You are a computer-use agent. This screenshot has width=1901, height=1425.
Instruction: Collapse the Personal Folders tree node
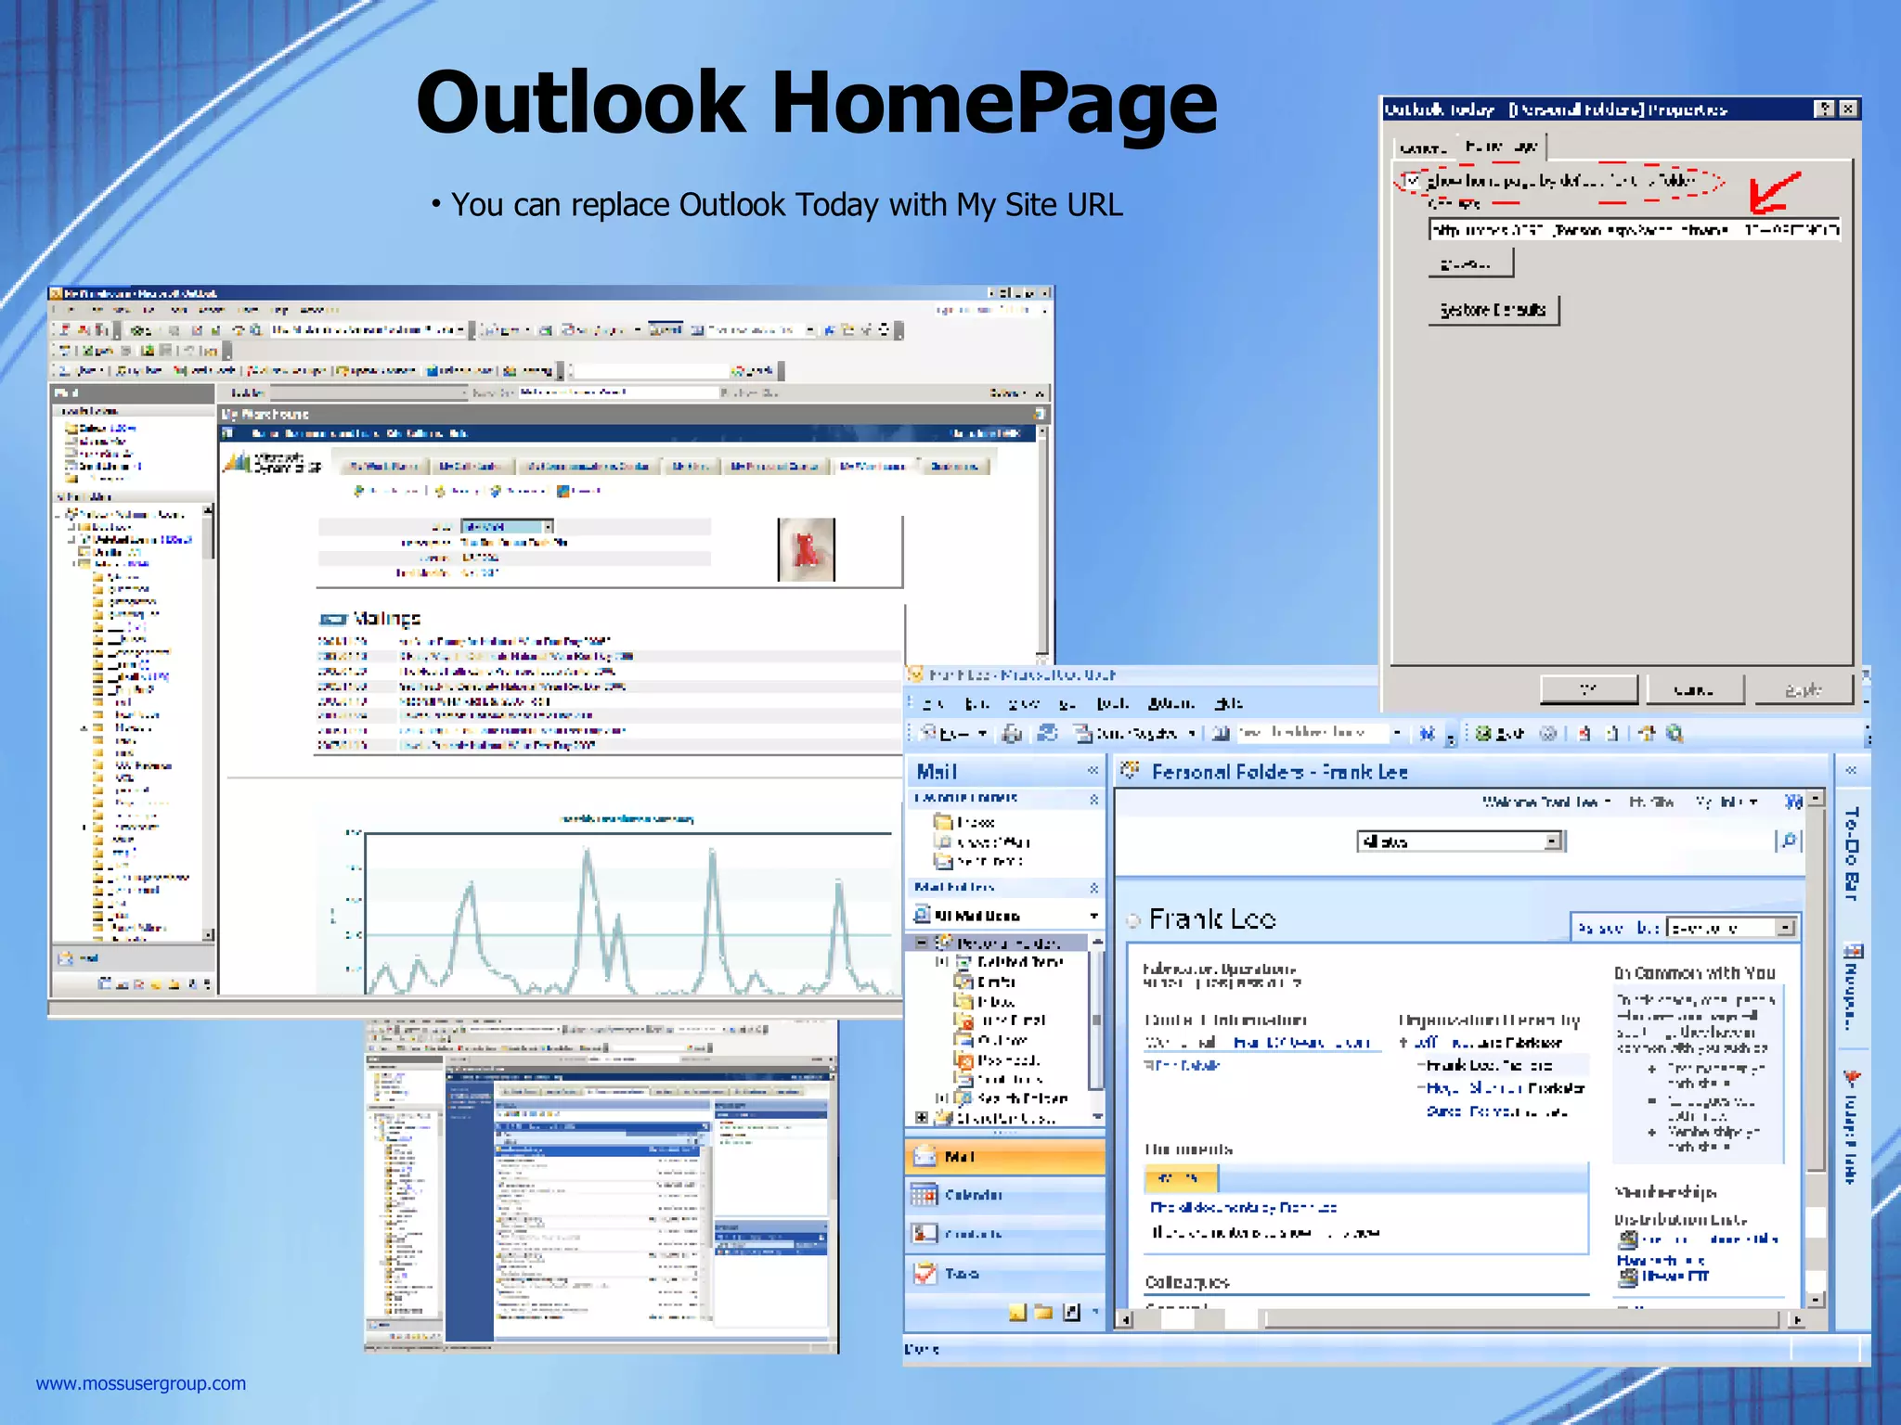click(x=921, y=943)
